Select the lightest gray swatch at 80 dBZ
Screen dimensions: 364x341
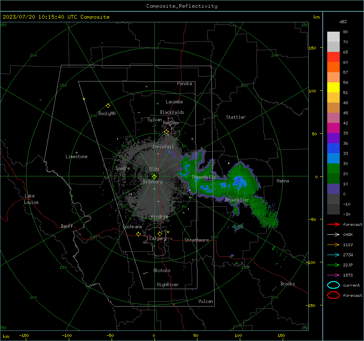click(333, 37)
